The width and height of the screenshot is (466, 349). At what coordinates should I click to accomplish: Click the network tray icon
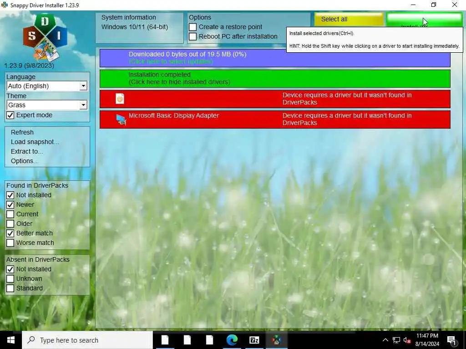tap(396, 340)
